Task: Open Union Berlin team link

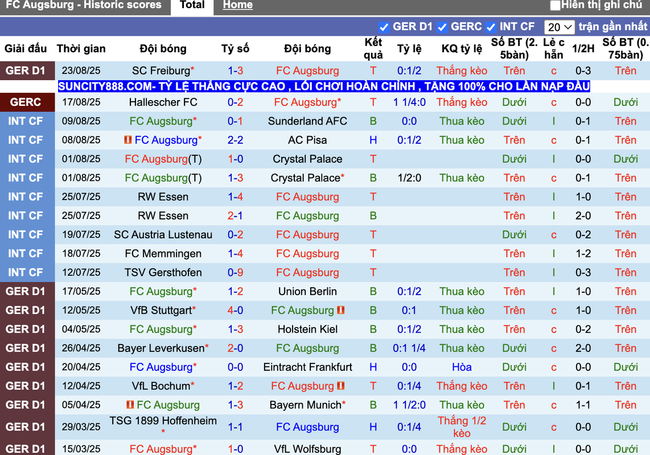Action: point(307,292)
